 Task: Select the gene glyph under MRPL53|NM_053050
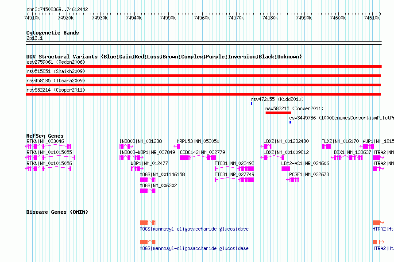pos(177,146)
